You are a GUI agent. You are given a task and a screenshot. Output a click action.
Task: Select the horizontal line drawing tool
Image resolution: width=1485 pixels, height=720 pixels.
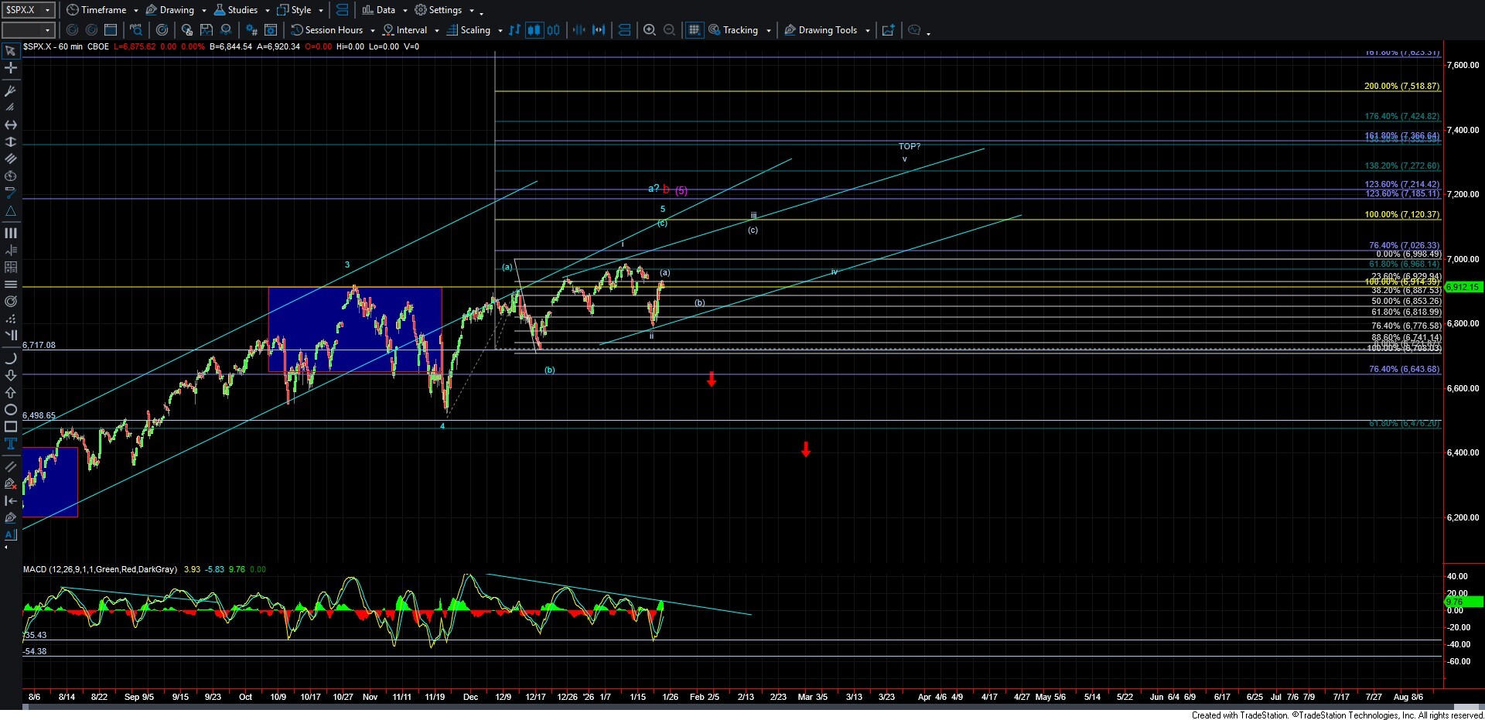tap(11, 285)
